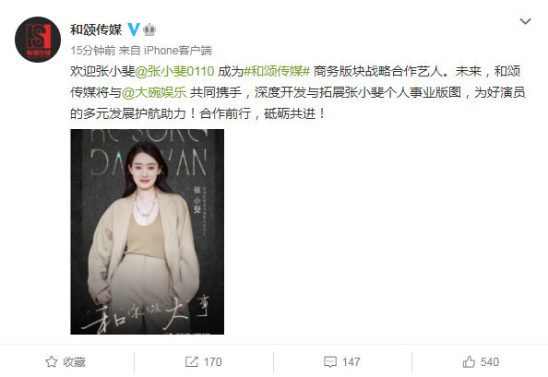548x377 pixels.
Task: Open the @大碗娱乐 mention link
Action: pyautogui.click(x=154, y=92)
